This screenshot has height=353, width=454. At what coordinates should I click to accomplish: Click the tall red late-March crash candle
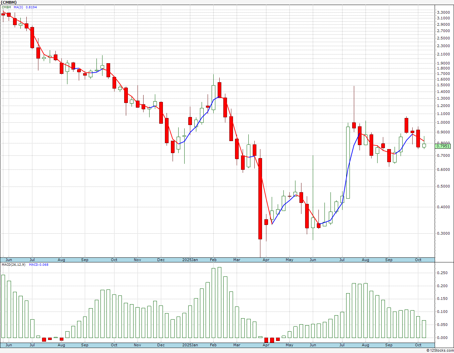click(260, 199)
